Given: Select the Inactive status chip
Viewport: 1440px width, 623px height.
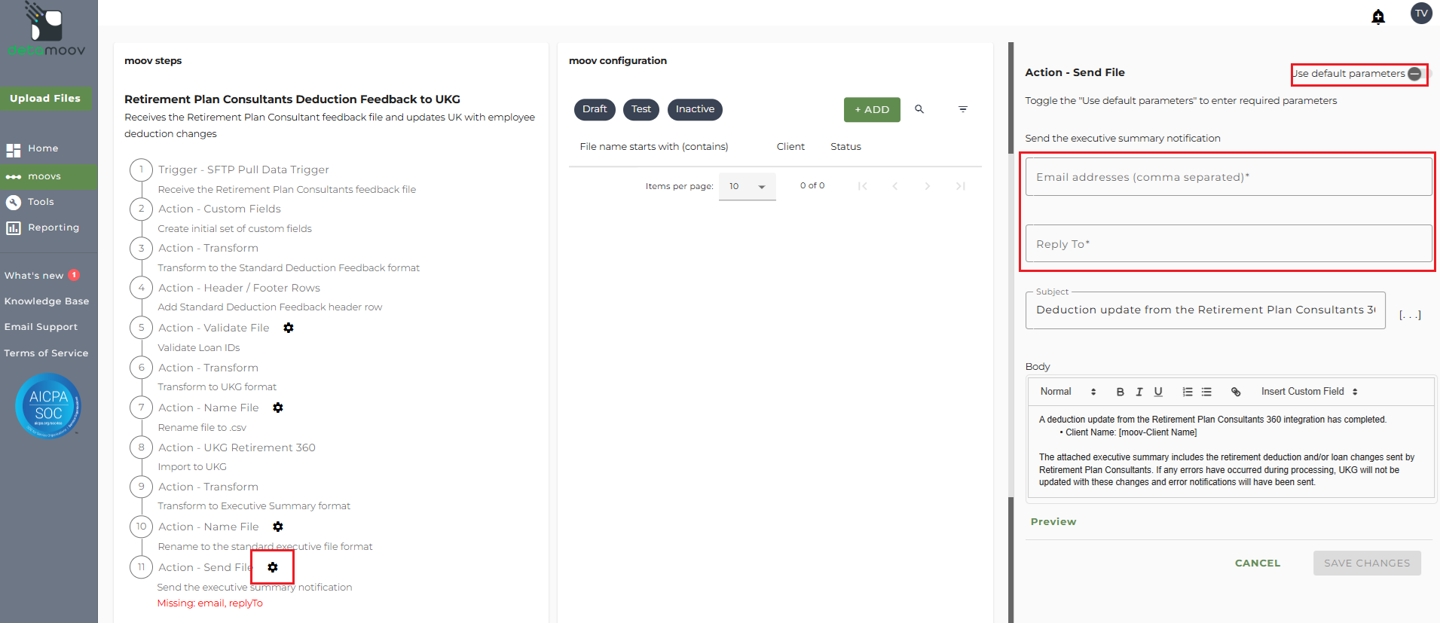Looking at the screenshot, I should coord(695,109).
